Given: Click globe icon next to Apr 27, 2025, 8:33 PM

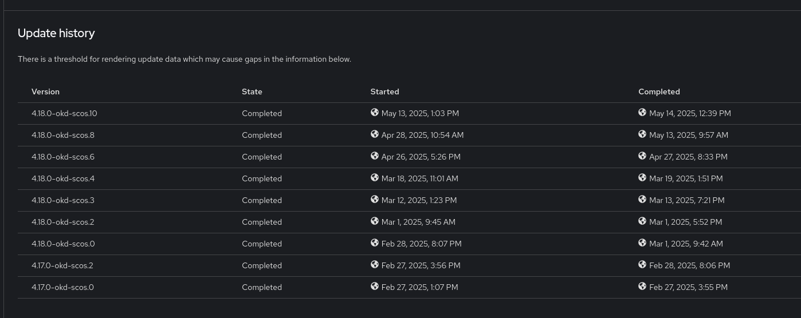Looking at the screenshot, I should pos(642,156).
